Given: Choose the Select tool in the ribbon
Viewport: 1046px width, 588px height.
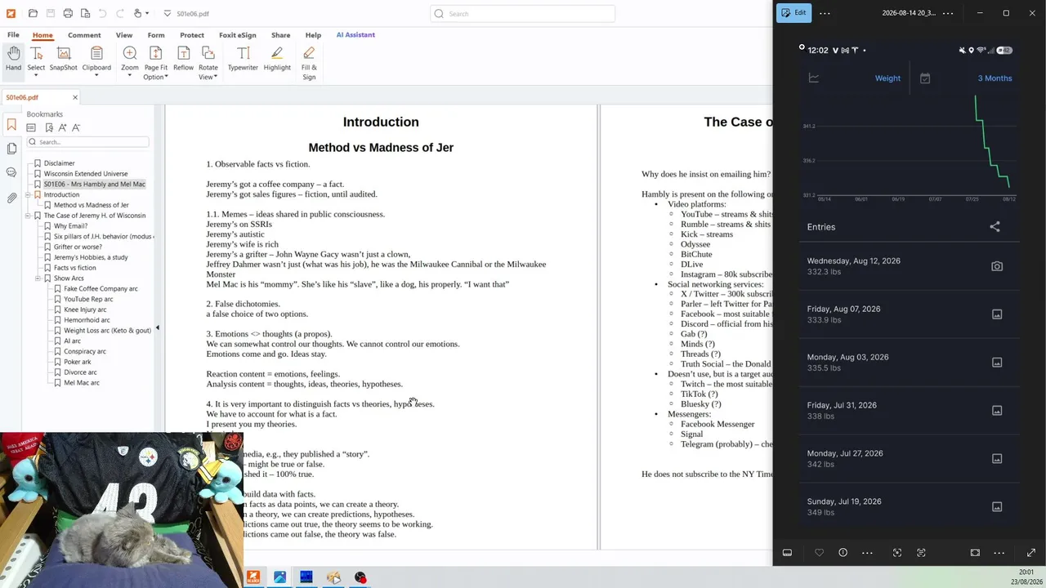Looking at the screenshot, I should pyautogui.click(x=36, y=58).
